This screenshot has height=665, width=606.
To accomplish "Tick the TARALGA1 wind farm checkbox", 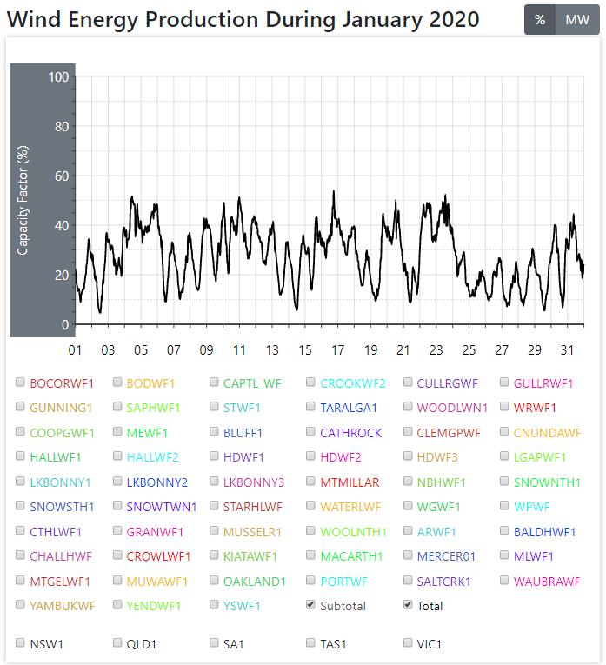I will click(x=310, y=407).
